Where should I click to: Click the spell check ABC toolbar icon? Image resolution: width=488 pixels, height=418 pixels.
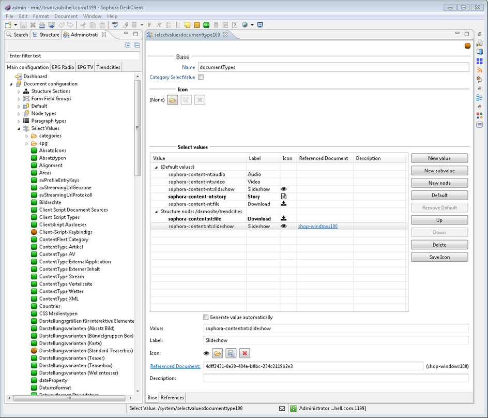115,25
